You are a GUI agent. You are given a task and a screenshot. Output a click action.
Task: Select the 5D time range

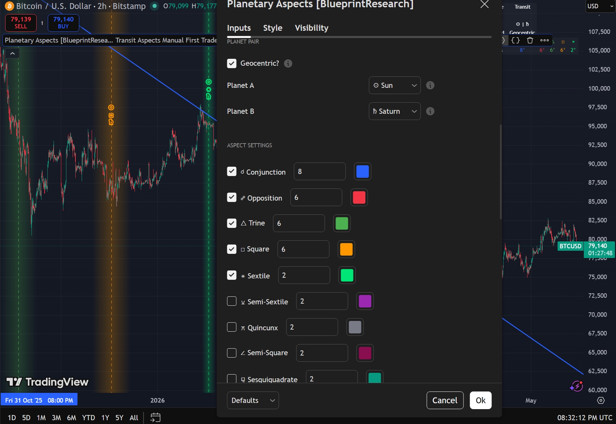tap(26, 418)
